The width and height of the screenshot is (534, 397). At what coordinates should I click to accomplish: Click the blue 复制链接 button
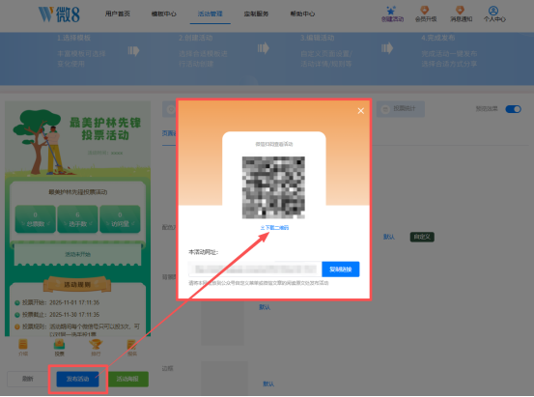(341, 269)
